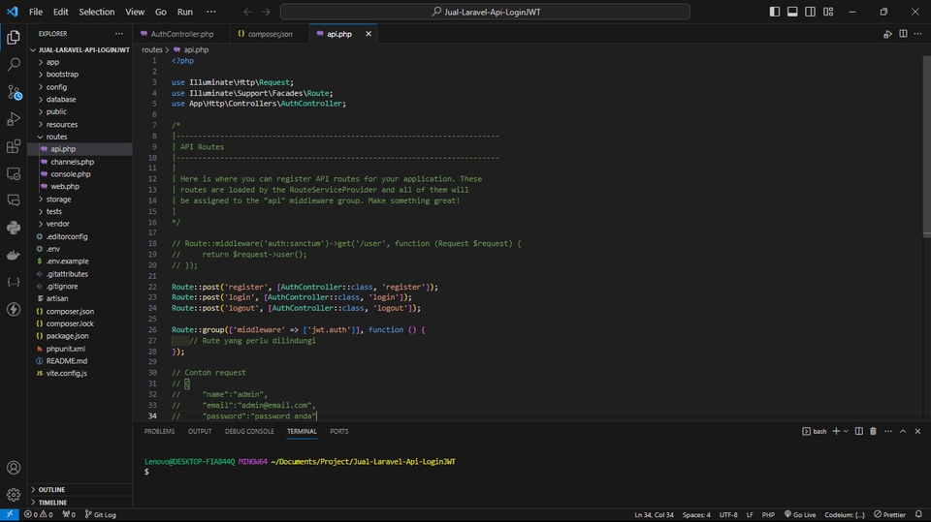This screenshot has width=931, height=522.
Task: Open the Run and Debug view
Action: tap(14, 119)
